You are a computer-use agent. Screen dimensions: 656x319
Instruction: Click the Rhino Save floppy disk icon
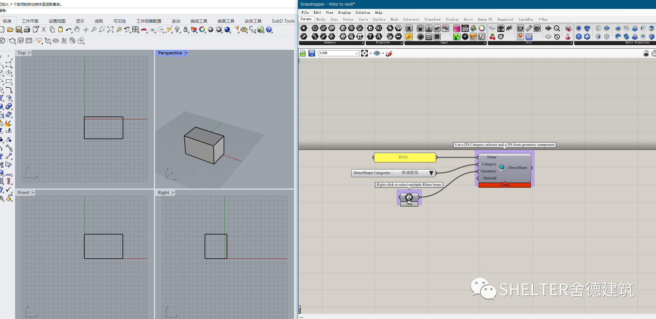tap(19, 29)
